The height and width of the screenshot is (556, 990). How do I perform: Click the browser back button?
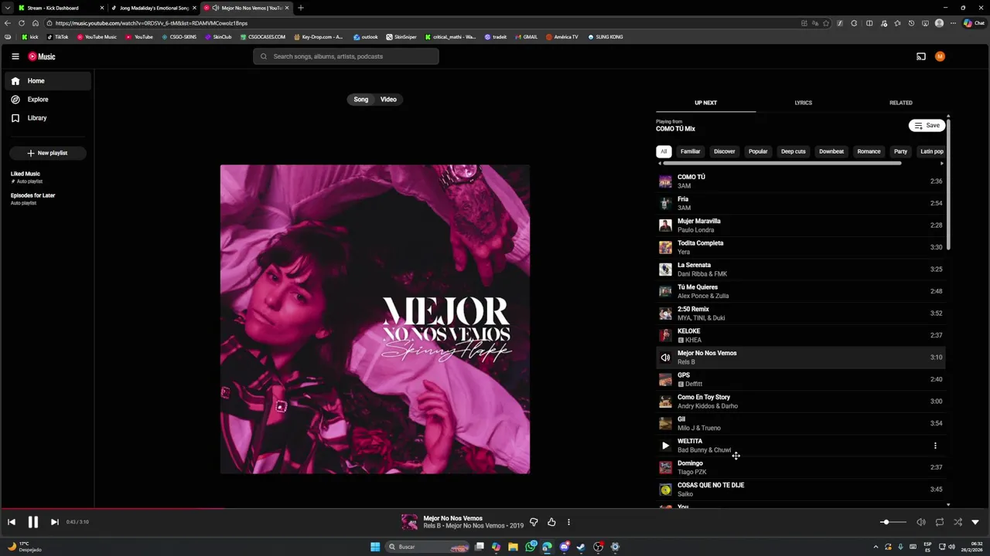point(8,23)
